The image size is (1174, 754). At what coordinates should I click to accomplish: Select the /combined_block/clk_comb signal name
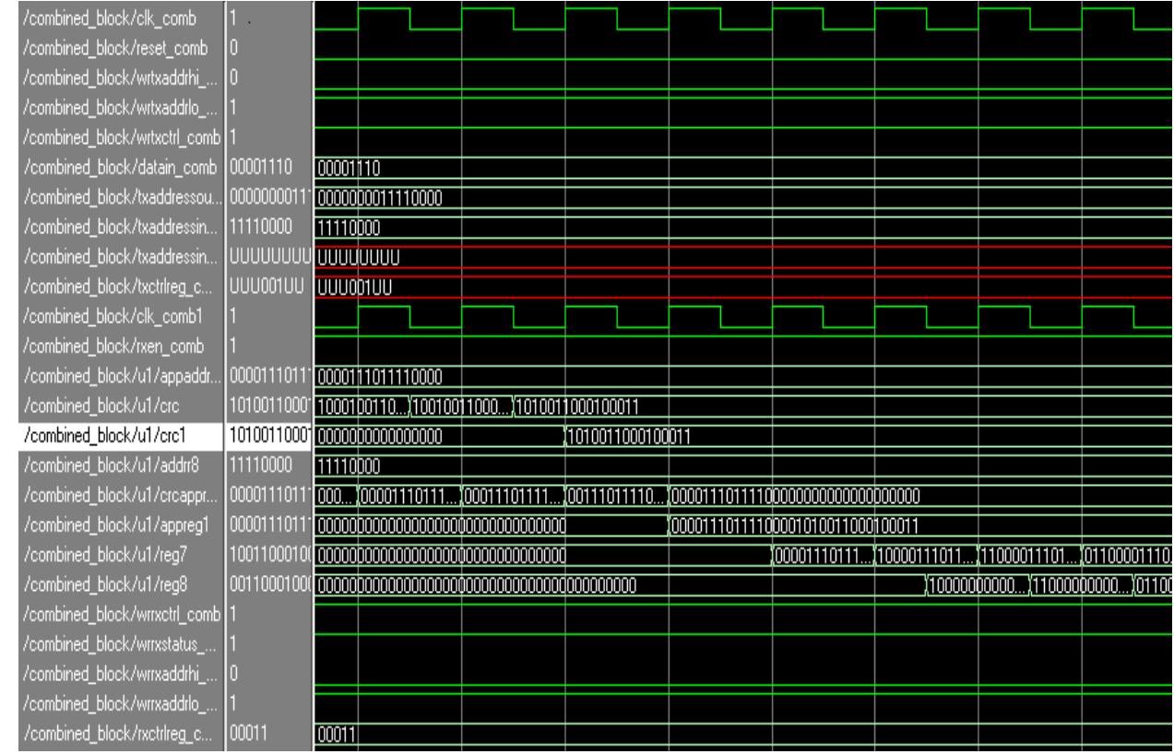click(x=111, y=18)
